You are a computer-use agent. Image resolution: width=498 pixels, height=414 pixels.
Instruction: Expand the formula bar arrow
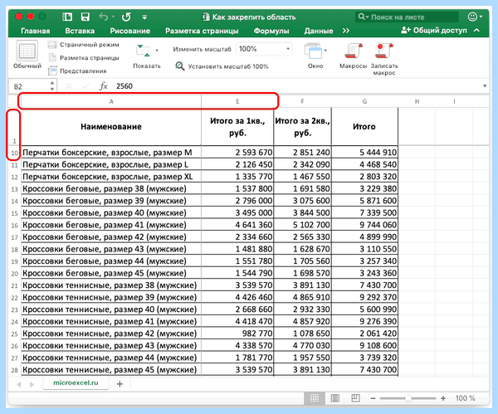click(x=485, y=86)
